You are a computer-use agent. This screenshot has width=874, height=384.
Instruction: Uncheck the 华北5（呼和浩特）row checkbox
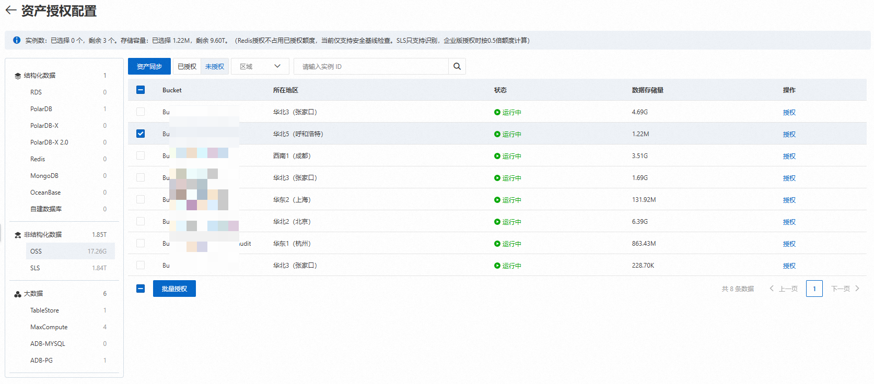pyautogui.click(x=141, y=134)
